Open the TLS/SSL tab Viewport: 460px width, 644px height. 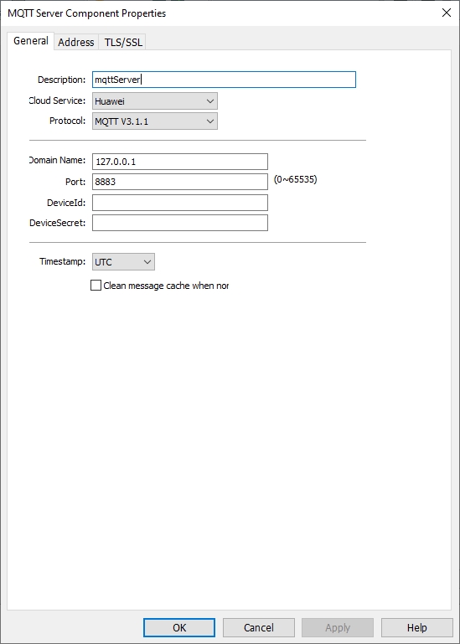[x=123, y=43]
